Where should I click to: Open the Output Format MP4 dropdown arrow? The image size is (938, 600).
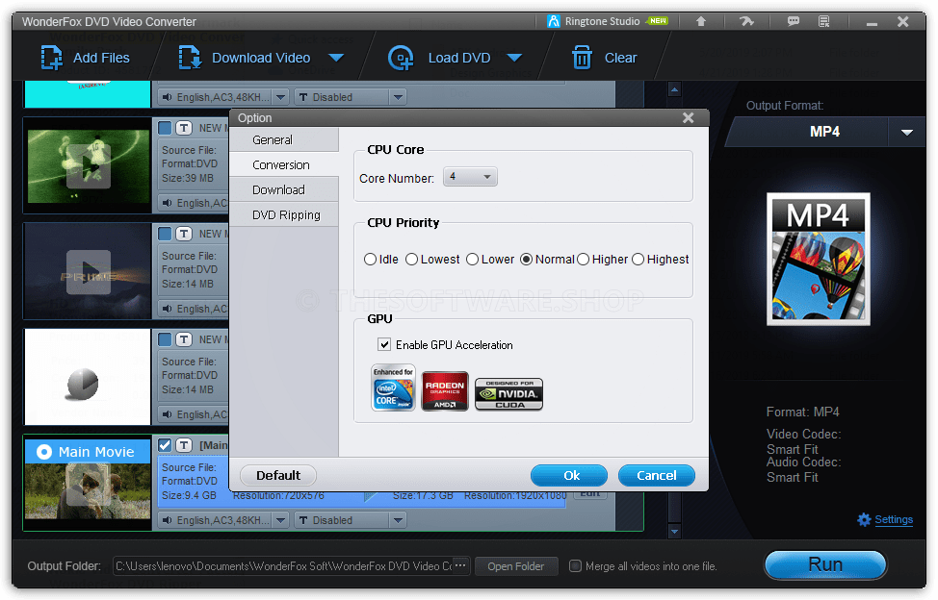click(907, 132)
